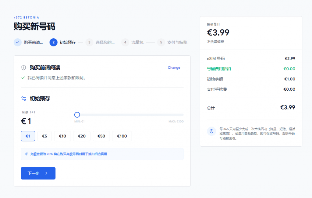The width and height of the screenshot is (312, 198).
Task: Click the 我已阅读并同意上述条款和限制 text
Action: pyautogui.click(x=56, y=78)
